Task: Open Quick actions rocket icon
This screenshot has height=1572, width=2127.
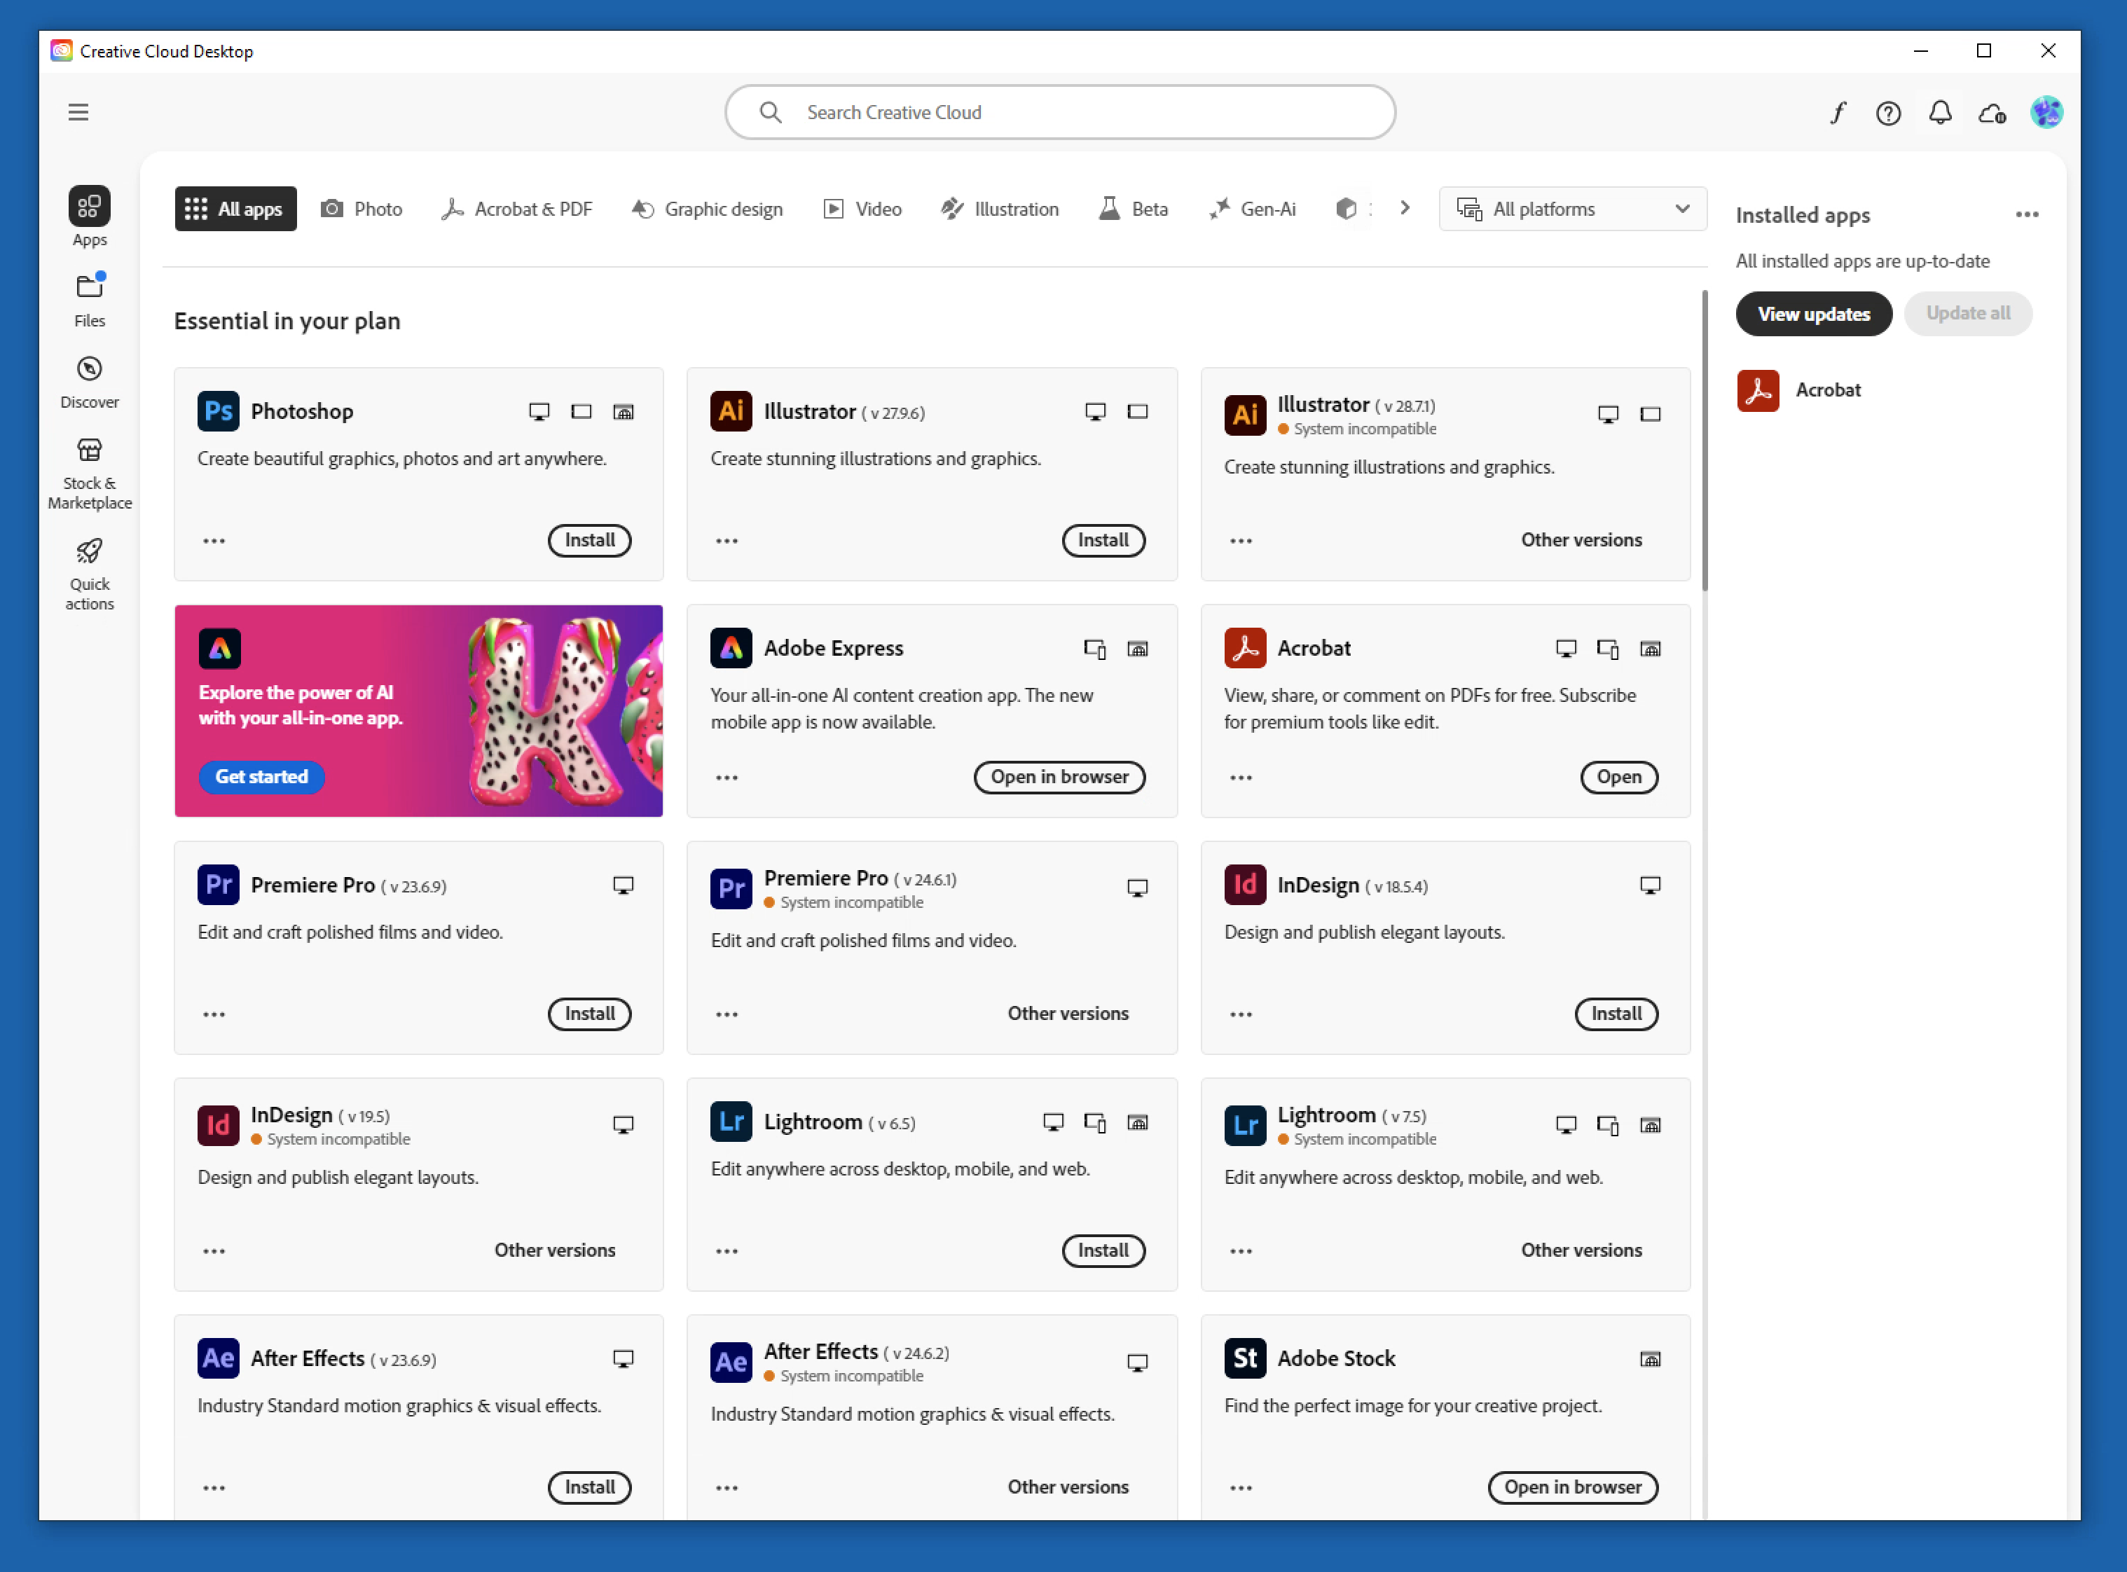Action: click(90, 573)
